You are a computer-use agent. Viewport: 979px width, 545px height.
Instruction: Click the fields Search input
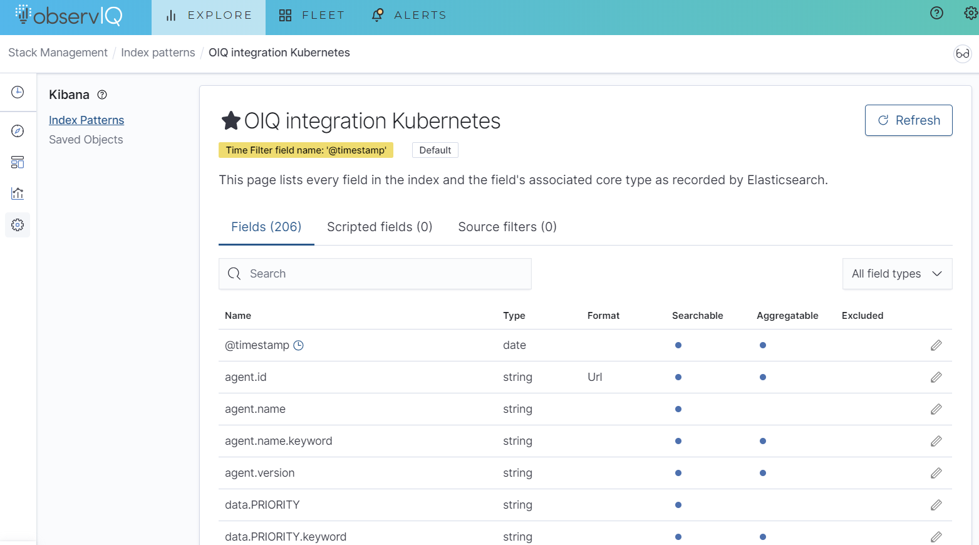[375, 274]
